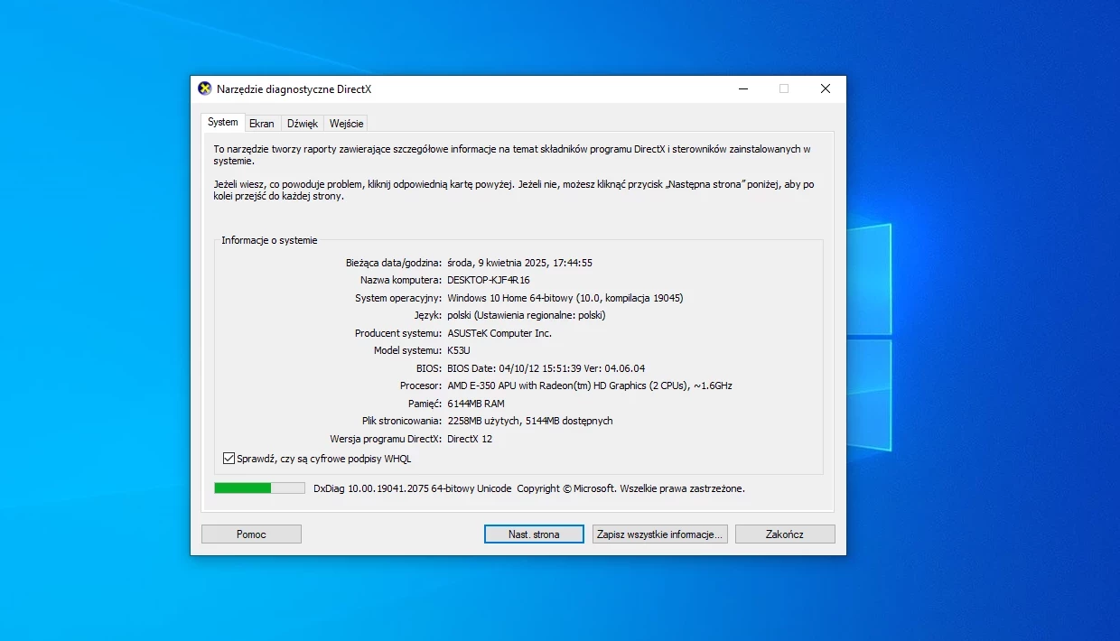This screenshot has height=641, width=1120.
Task: Minimize the DirectX diagnostic tool window
Action: (x=742, y=88)
